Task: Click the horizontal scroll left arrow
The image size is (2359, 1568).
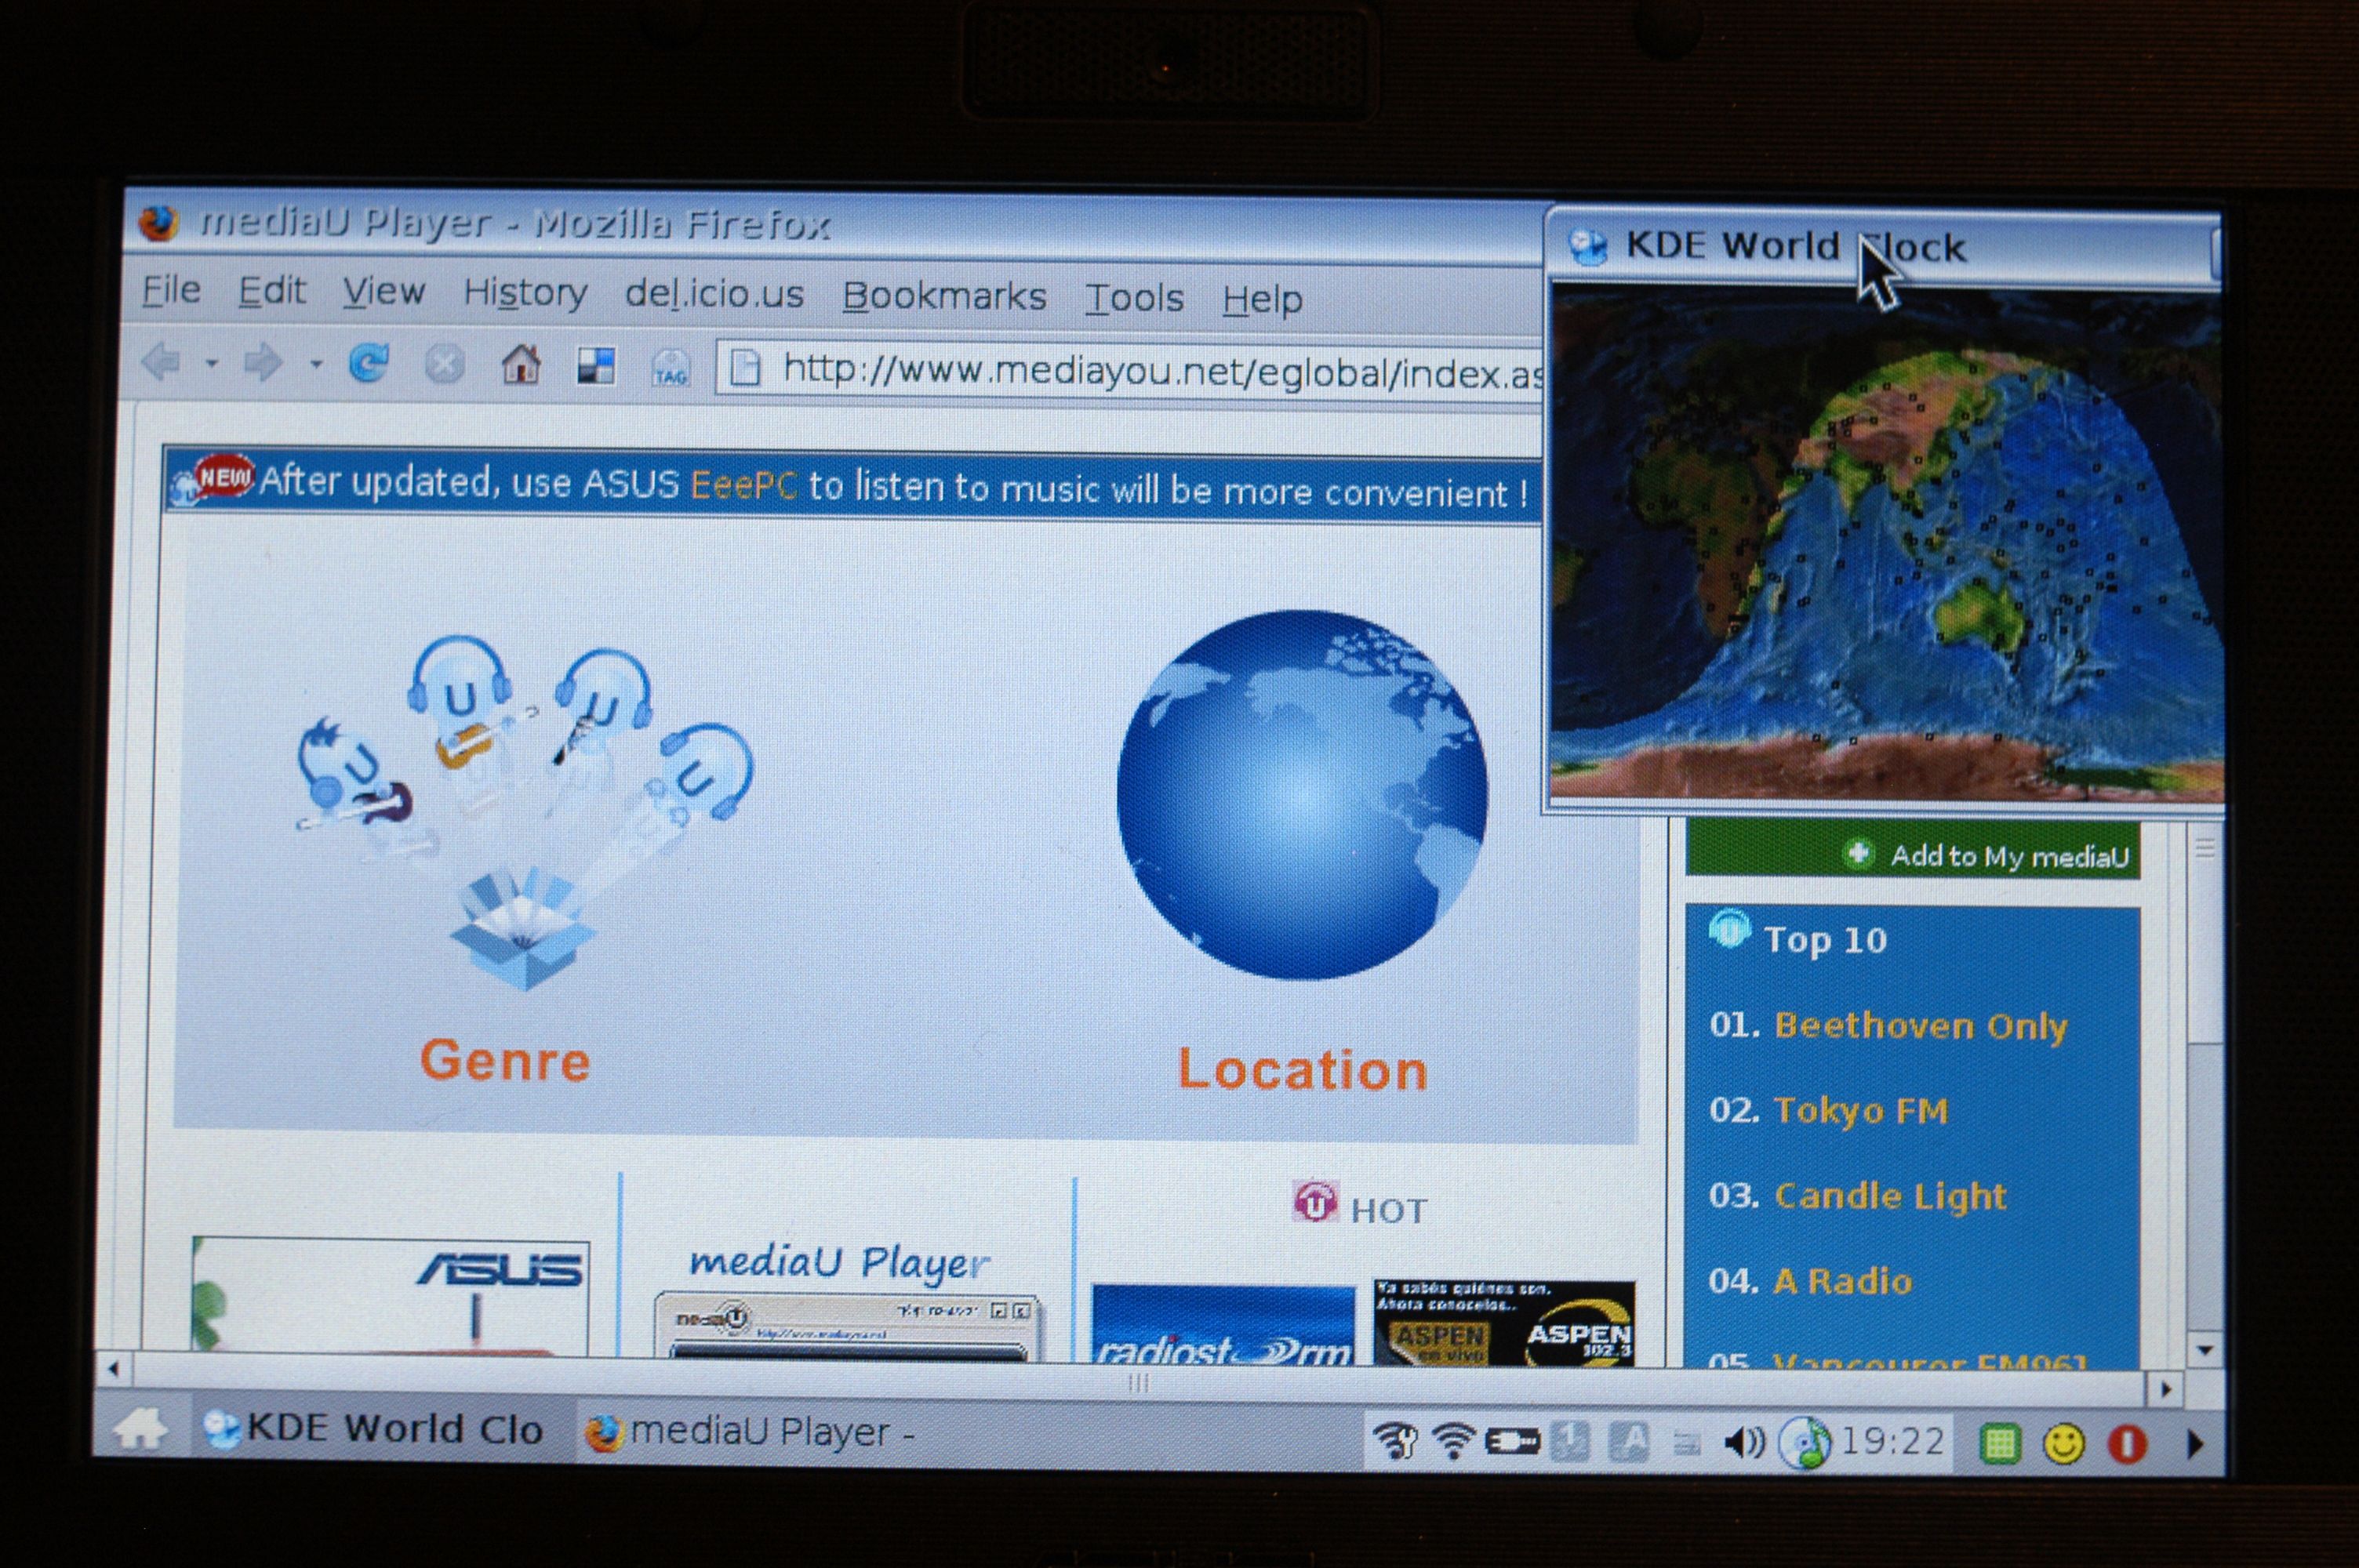Action: (x=113, y=1368)
